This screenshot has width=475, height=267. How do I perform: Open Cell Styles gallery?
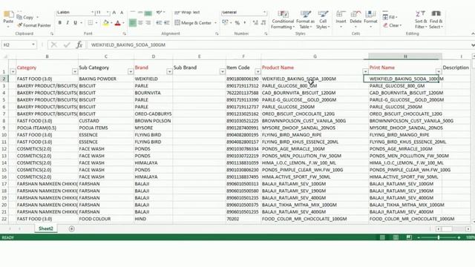tap(323, 20)
